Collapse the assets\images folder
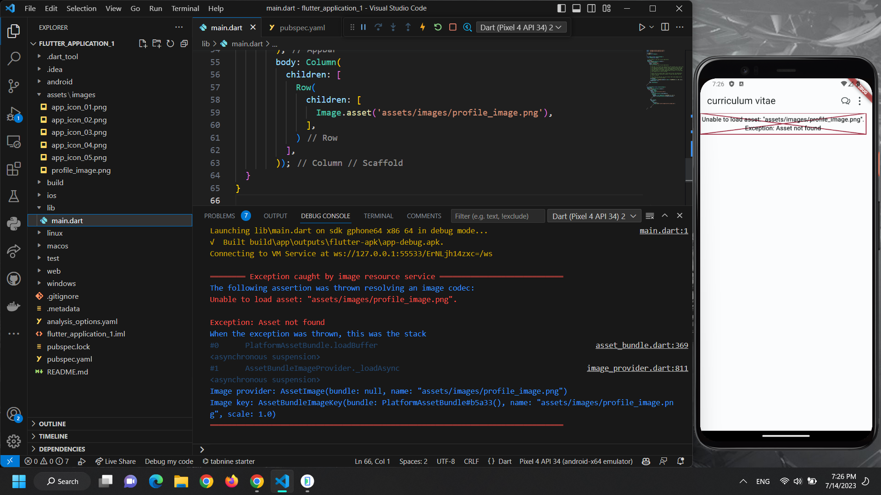The height and width of the screenshot is (495, 881). point(71,94)
